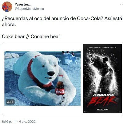Click the white COCAINE word on poster

coord(104,95)
